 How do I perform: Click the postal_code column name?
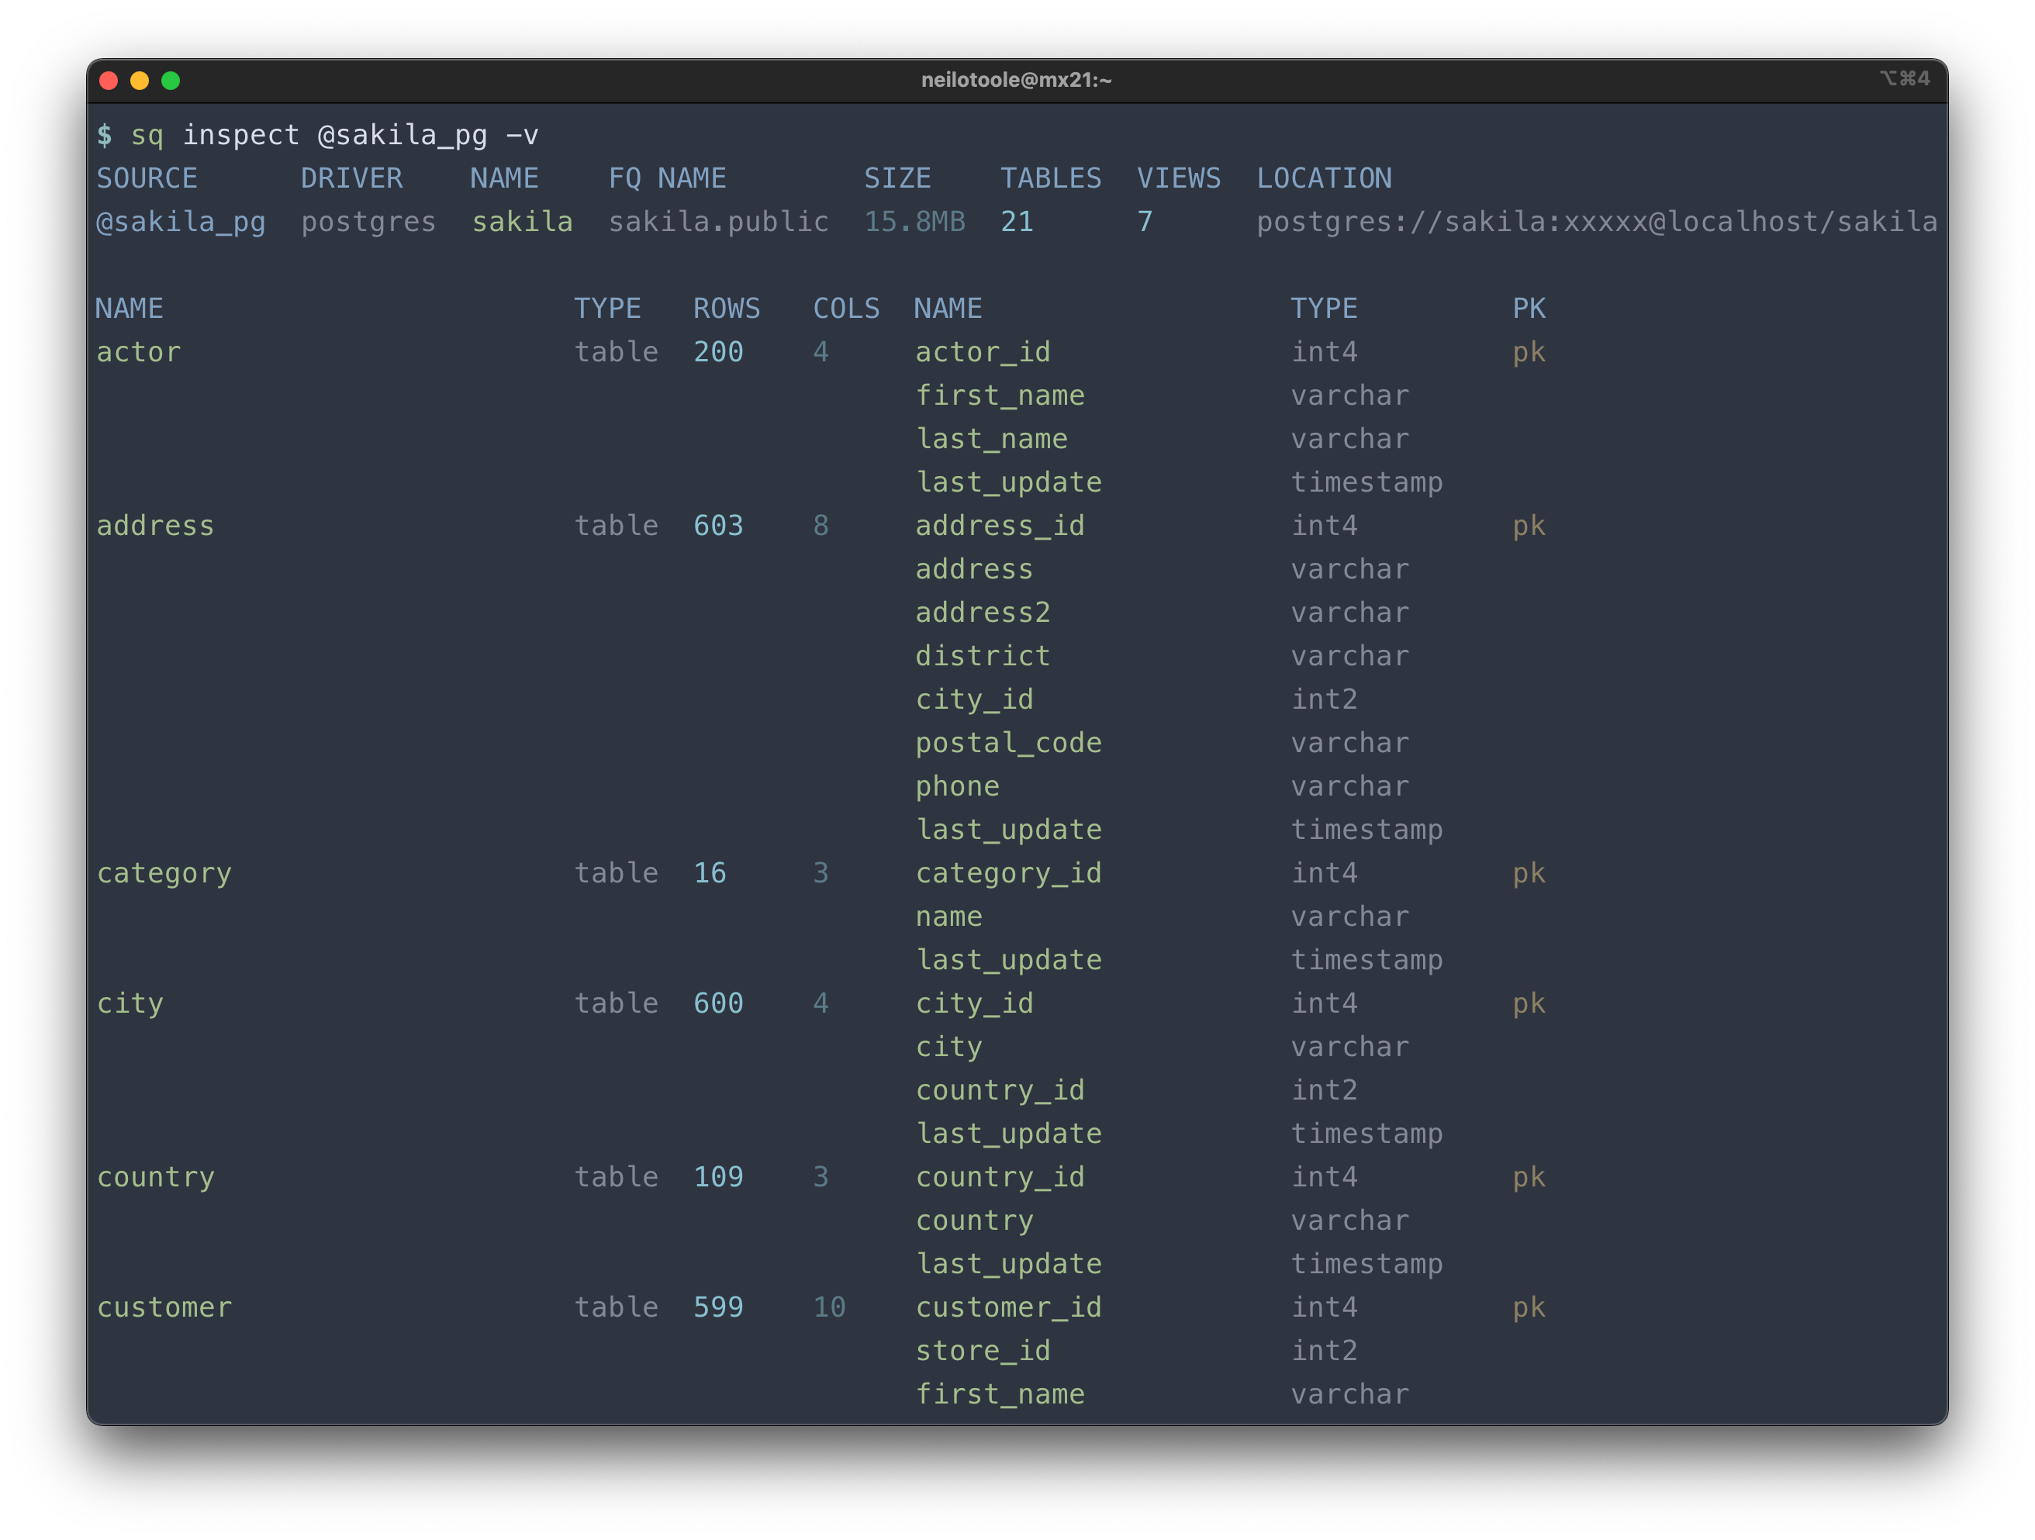[1008, 744]
